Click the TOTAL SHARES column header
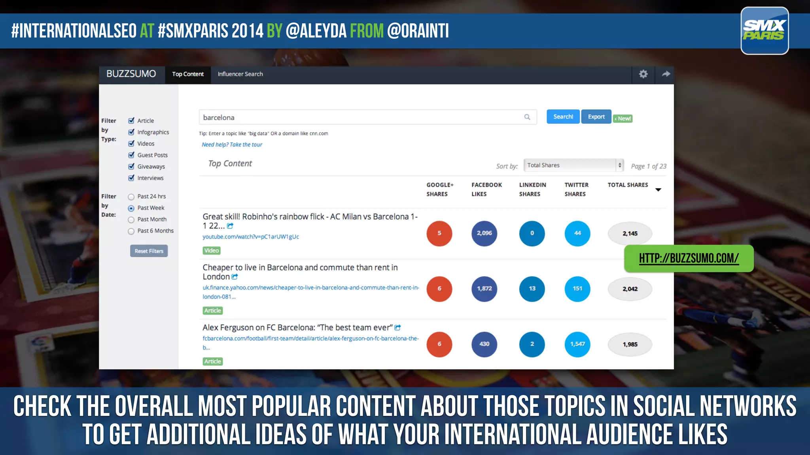The image size is (810, 455). pyautogui.click(x=628, y=185)
